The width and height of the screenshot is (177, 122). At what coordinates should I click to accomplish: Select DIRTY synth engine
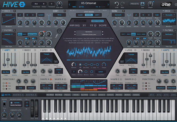[x=97, y=15]
